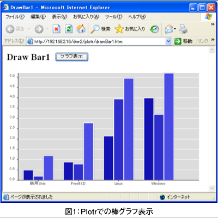Click the Mail envelope icon
Viewport: 218px width, 218px height.
tap(169, 29)
